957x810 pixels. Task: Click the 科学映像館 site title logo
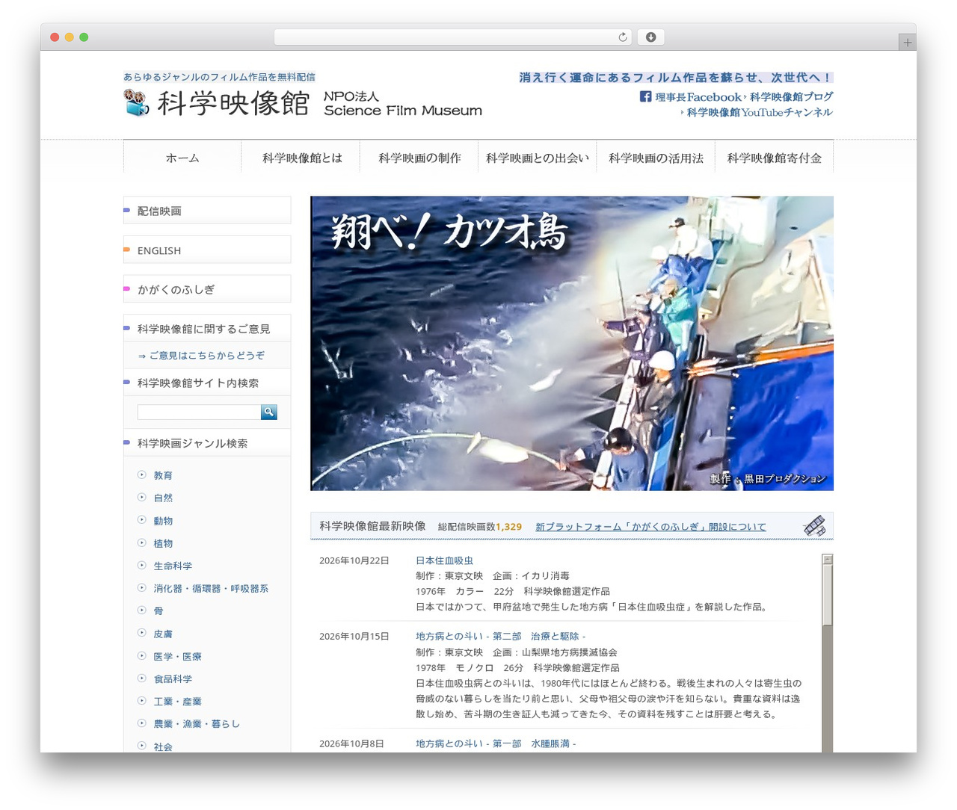[x=233, y=103]
